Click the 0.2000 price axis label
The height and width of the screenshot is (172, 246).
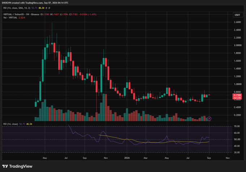coord(237,115)
